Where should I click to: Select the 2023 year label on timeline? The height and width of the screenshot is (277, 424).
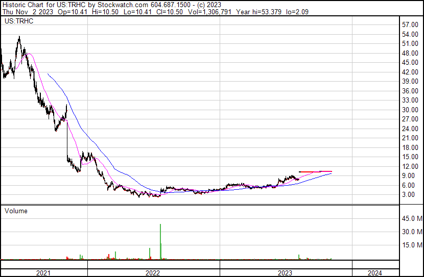[x=285, y=273]
